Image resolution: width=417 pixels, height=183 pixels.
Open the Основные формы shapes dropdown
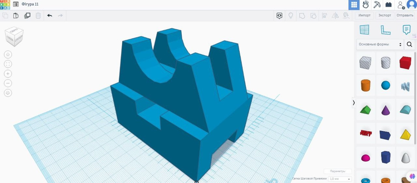coord(380,45)
